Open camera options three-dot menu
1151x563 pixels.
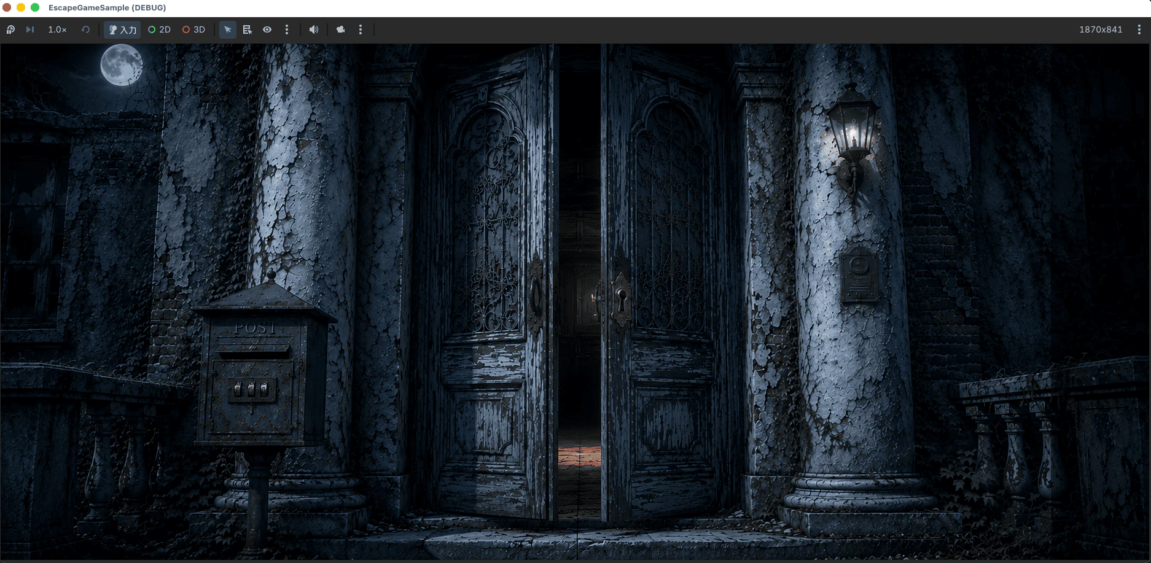pyautogui.click(x=361, y=29)
